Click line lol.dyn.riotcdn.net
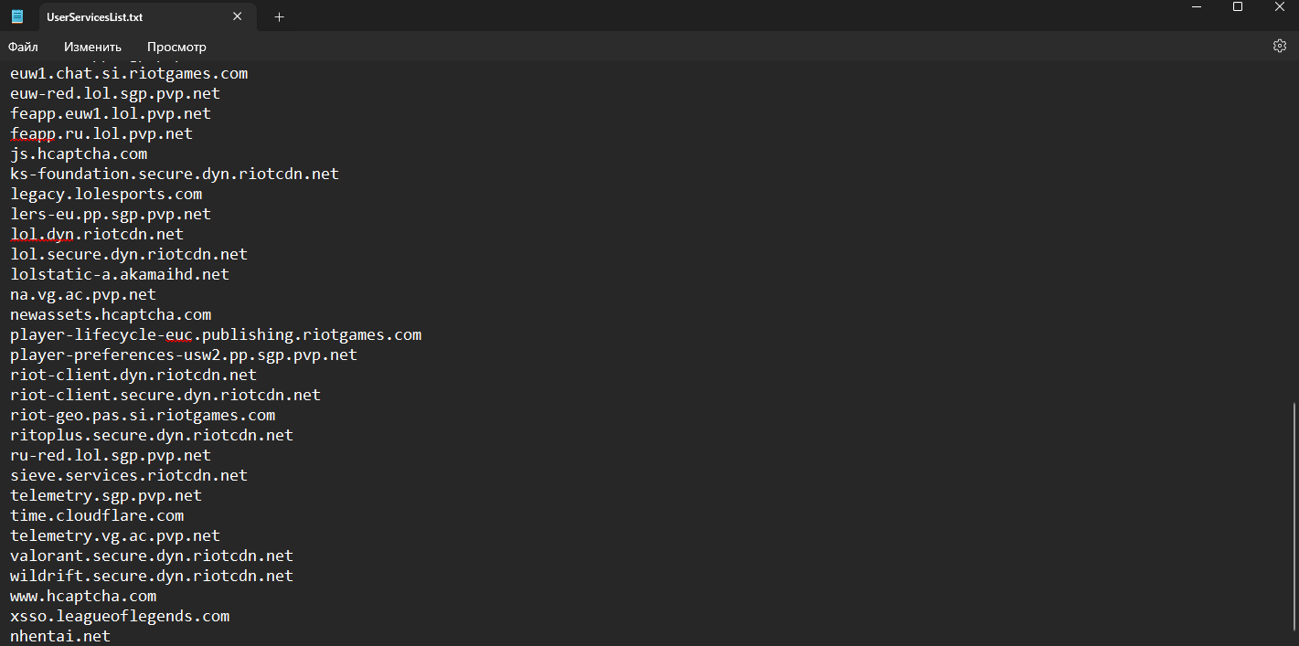The image size is (1299, 646). point(97,234)
